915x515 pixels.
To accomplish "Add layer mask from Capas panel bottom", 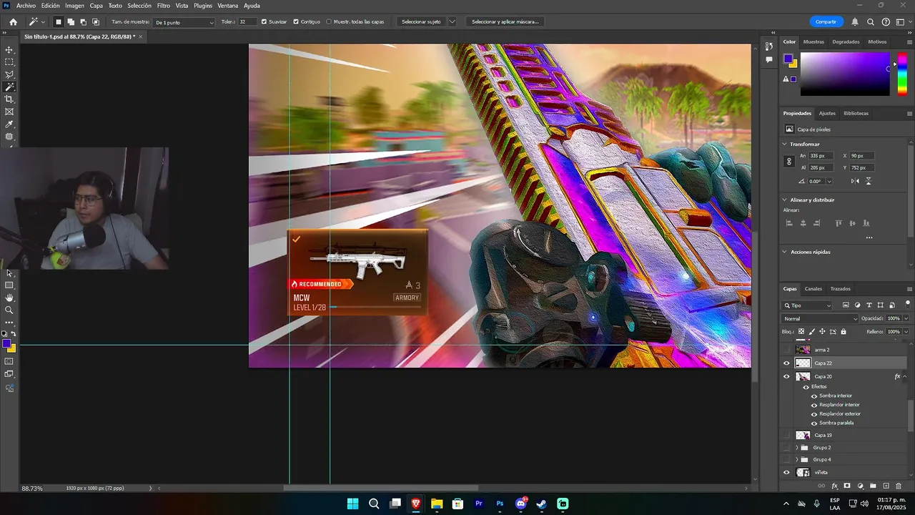I will [x=847, y=486].
